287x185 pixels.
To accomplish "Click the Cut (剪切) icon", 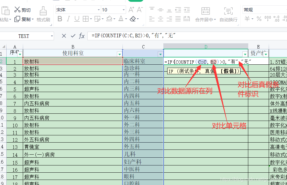I will [18, 9].
